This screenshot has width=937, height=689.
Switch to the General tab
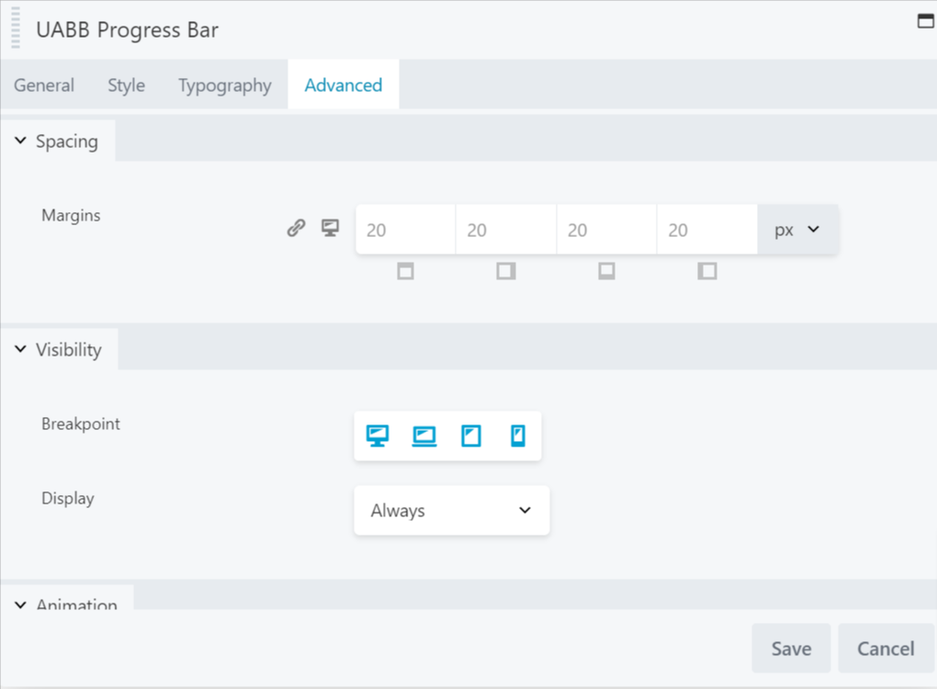(x=44, y=85)
